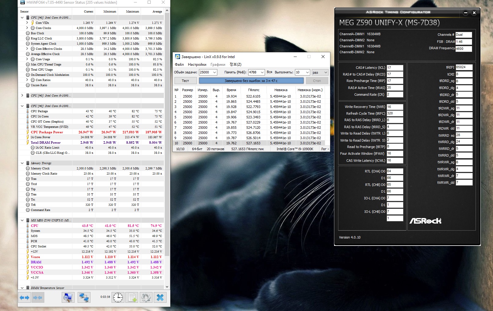Expand the Core Ratios sub-tree
Image resolution: width=493 pixels, height=311 pixels.
coord(27,80)
